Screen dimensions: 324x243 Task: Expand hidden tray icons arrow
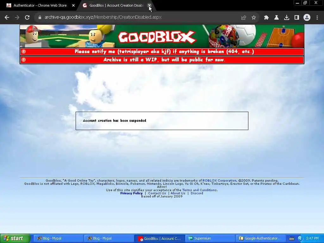[300, 239]
